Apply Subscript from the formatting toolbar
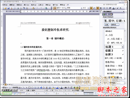130x98 pixels. [x=121, y=8]
